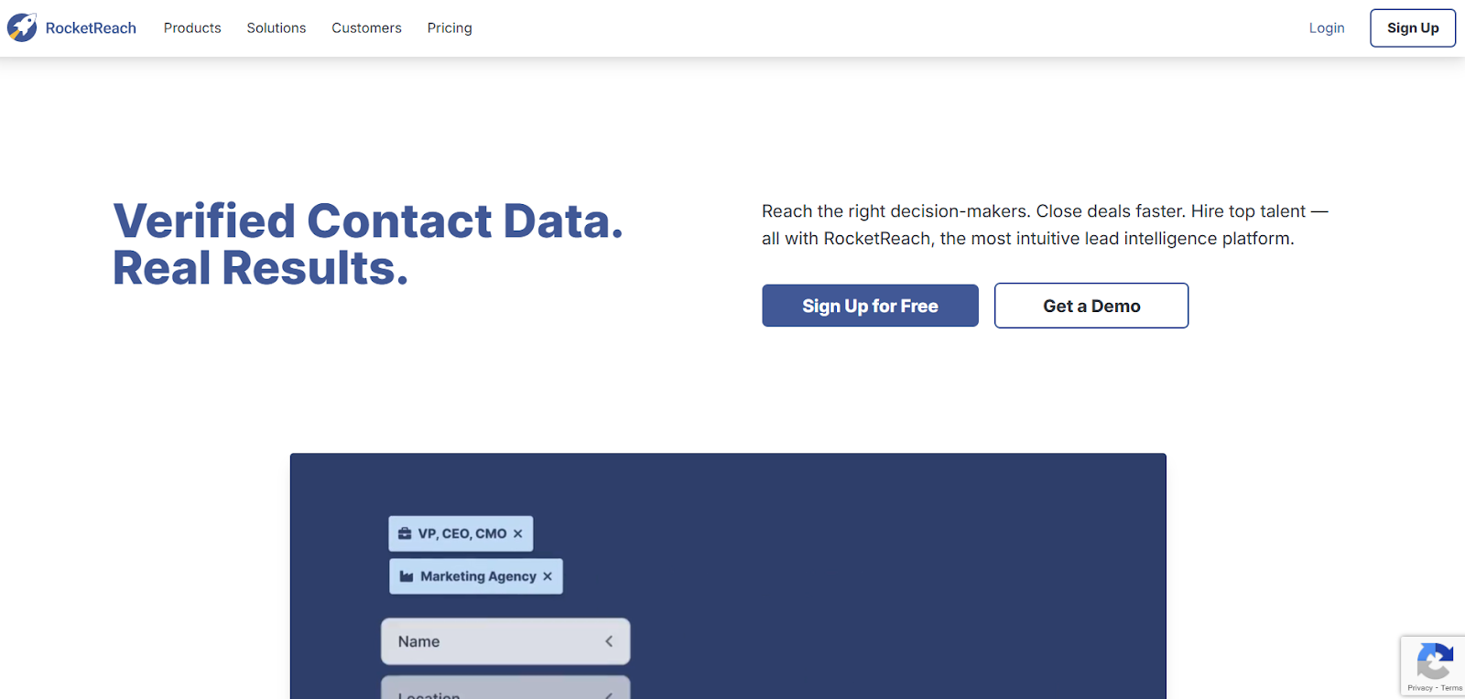Image resolution: width=1465 pixels, height=699 pixels.
Task: Click the Sign Up button in the header
Action: pyautogui.click(x=1412, y=27)
